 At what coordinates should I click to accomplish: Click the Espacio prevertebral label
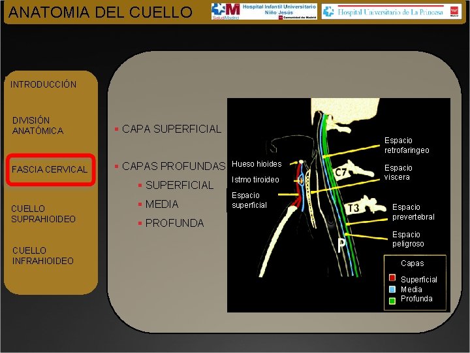tap(413, 212)
